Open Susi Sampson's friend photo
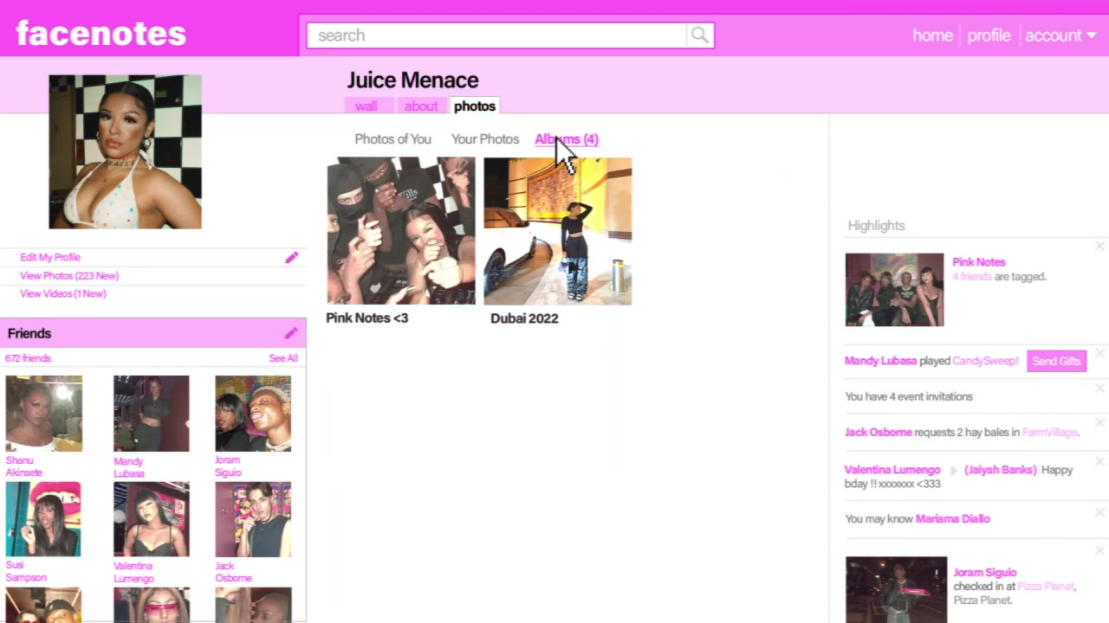This screenshot has height=623, width=1109. point(43,519)
